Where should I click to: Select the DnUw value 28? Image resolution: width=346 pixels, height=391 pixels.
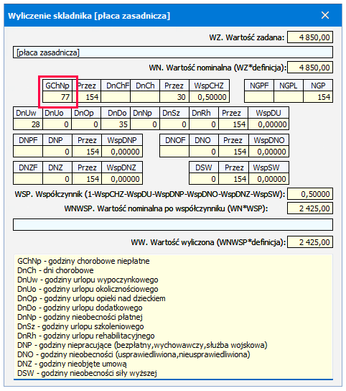(28, 124)
